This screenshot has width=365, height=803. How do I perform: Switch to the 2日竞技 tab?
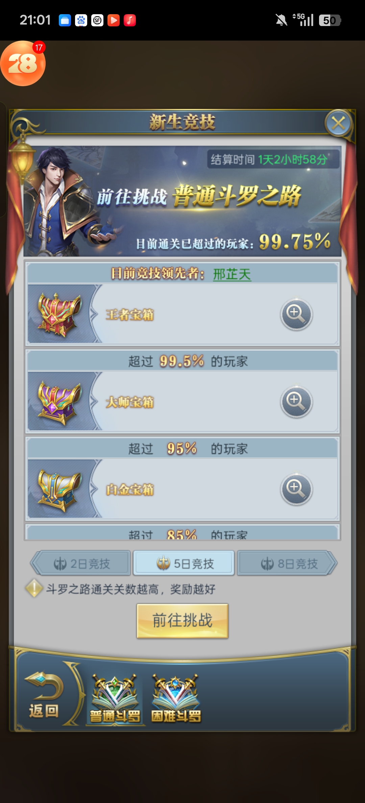tap(80, 563)
